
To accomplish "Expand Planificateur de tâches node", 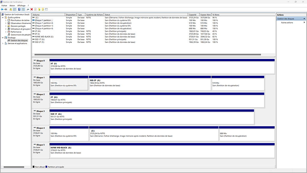I will [6, 20].
